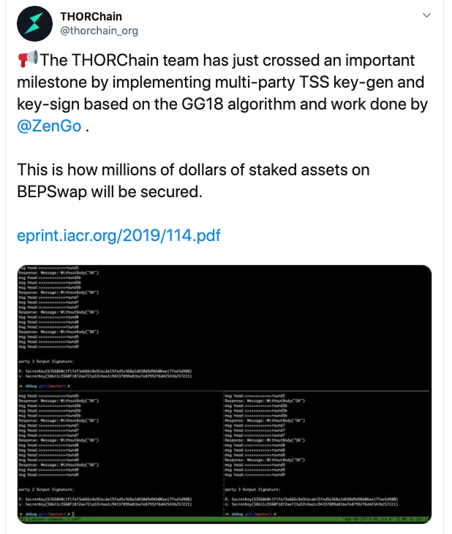The width and height of the screenshot is (452, 534).
Task: Click the megaphone emoji in tweet
Action: (28, 59)
